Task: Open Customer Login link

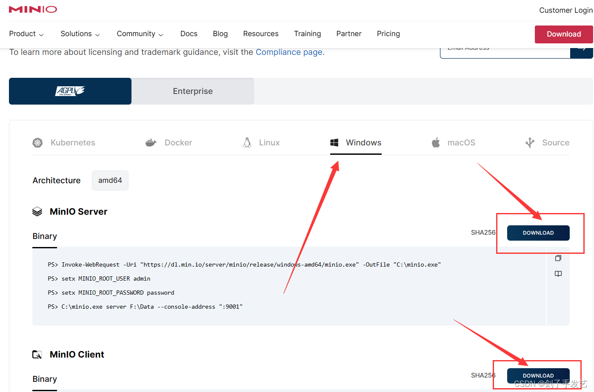Action: coord(566,10)
